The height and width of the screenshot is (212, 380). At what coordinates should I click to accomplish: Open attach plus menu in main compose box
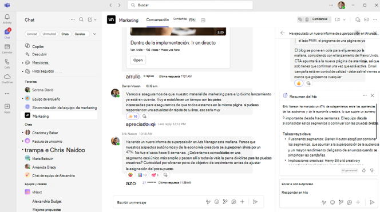[x=242, y=202]
